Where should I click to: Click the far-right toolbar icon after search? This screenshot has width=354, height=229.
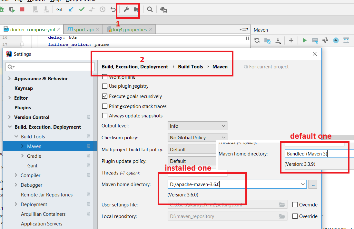(x=163, y=9)
